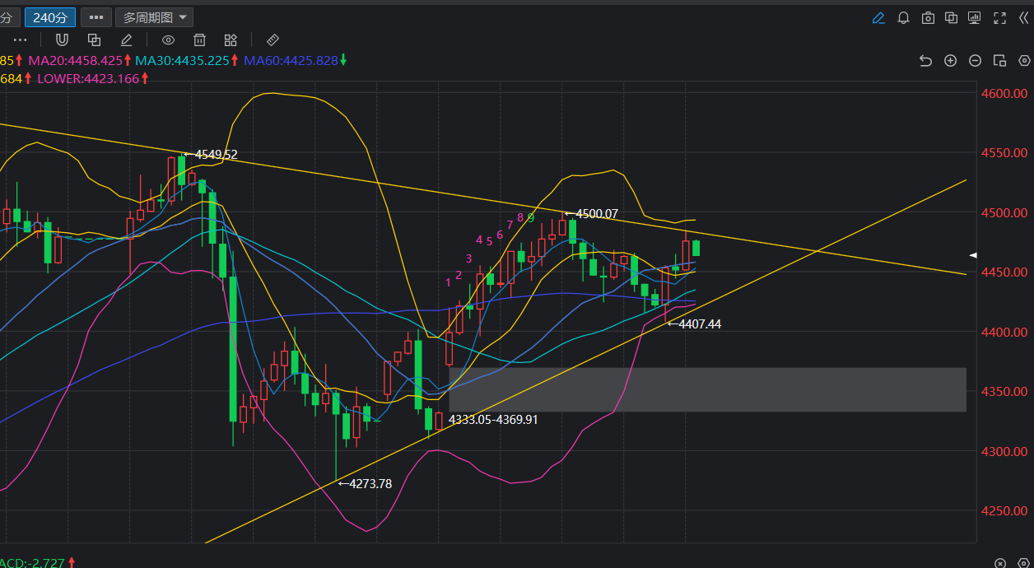
Task: Zoom in on the chart
Action: (x=950, y=60)
